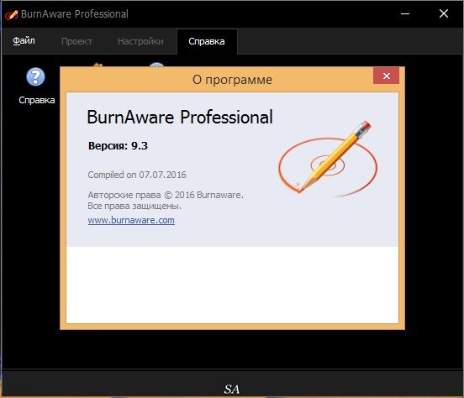Open the Настройки menu tab

pos(140,41)
